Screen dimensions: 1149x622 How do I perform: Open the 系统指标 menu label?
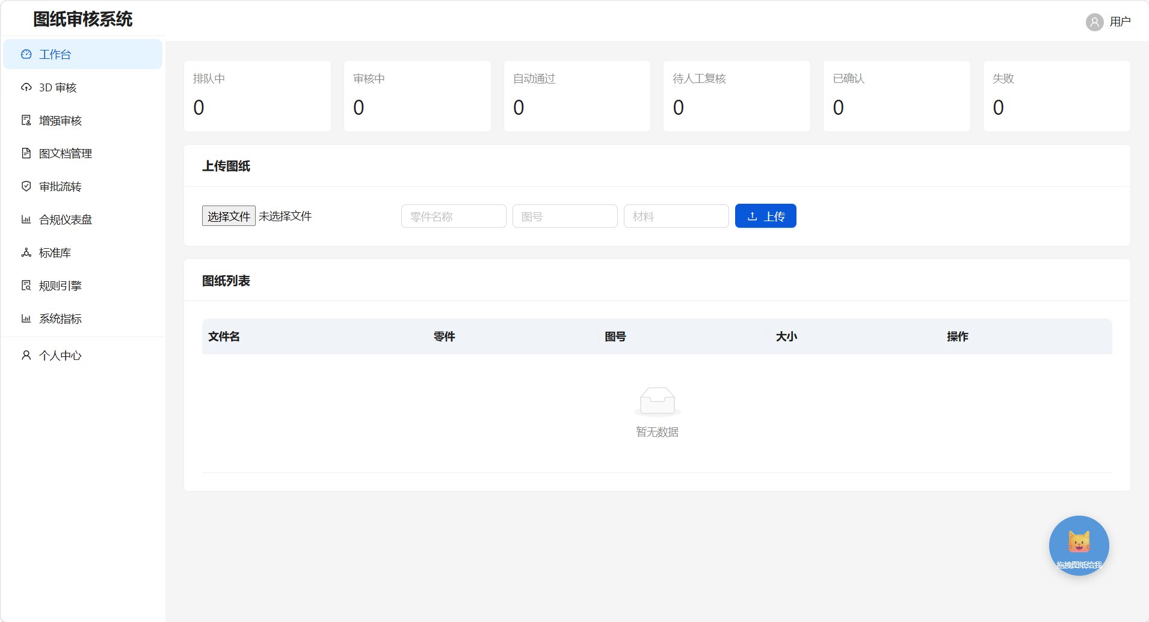point(60,319)
